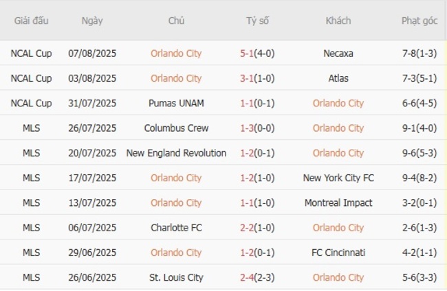Viewport: 447px width, 291px height.
Task: Open the Atlas team page link
Action: (x=338, y=78)
